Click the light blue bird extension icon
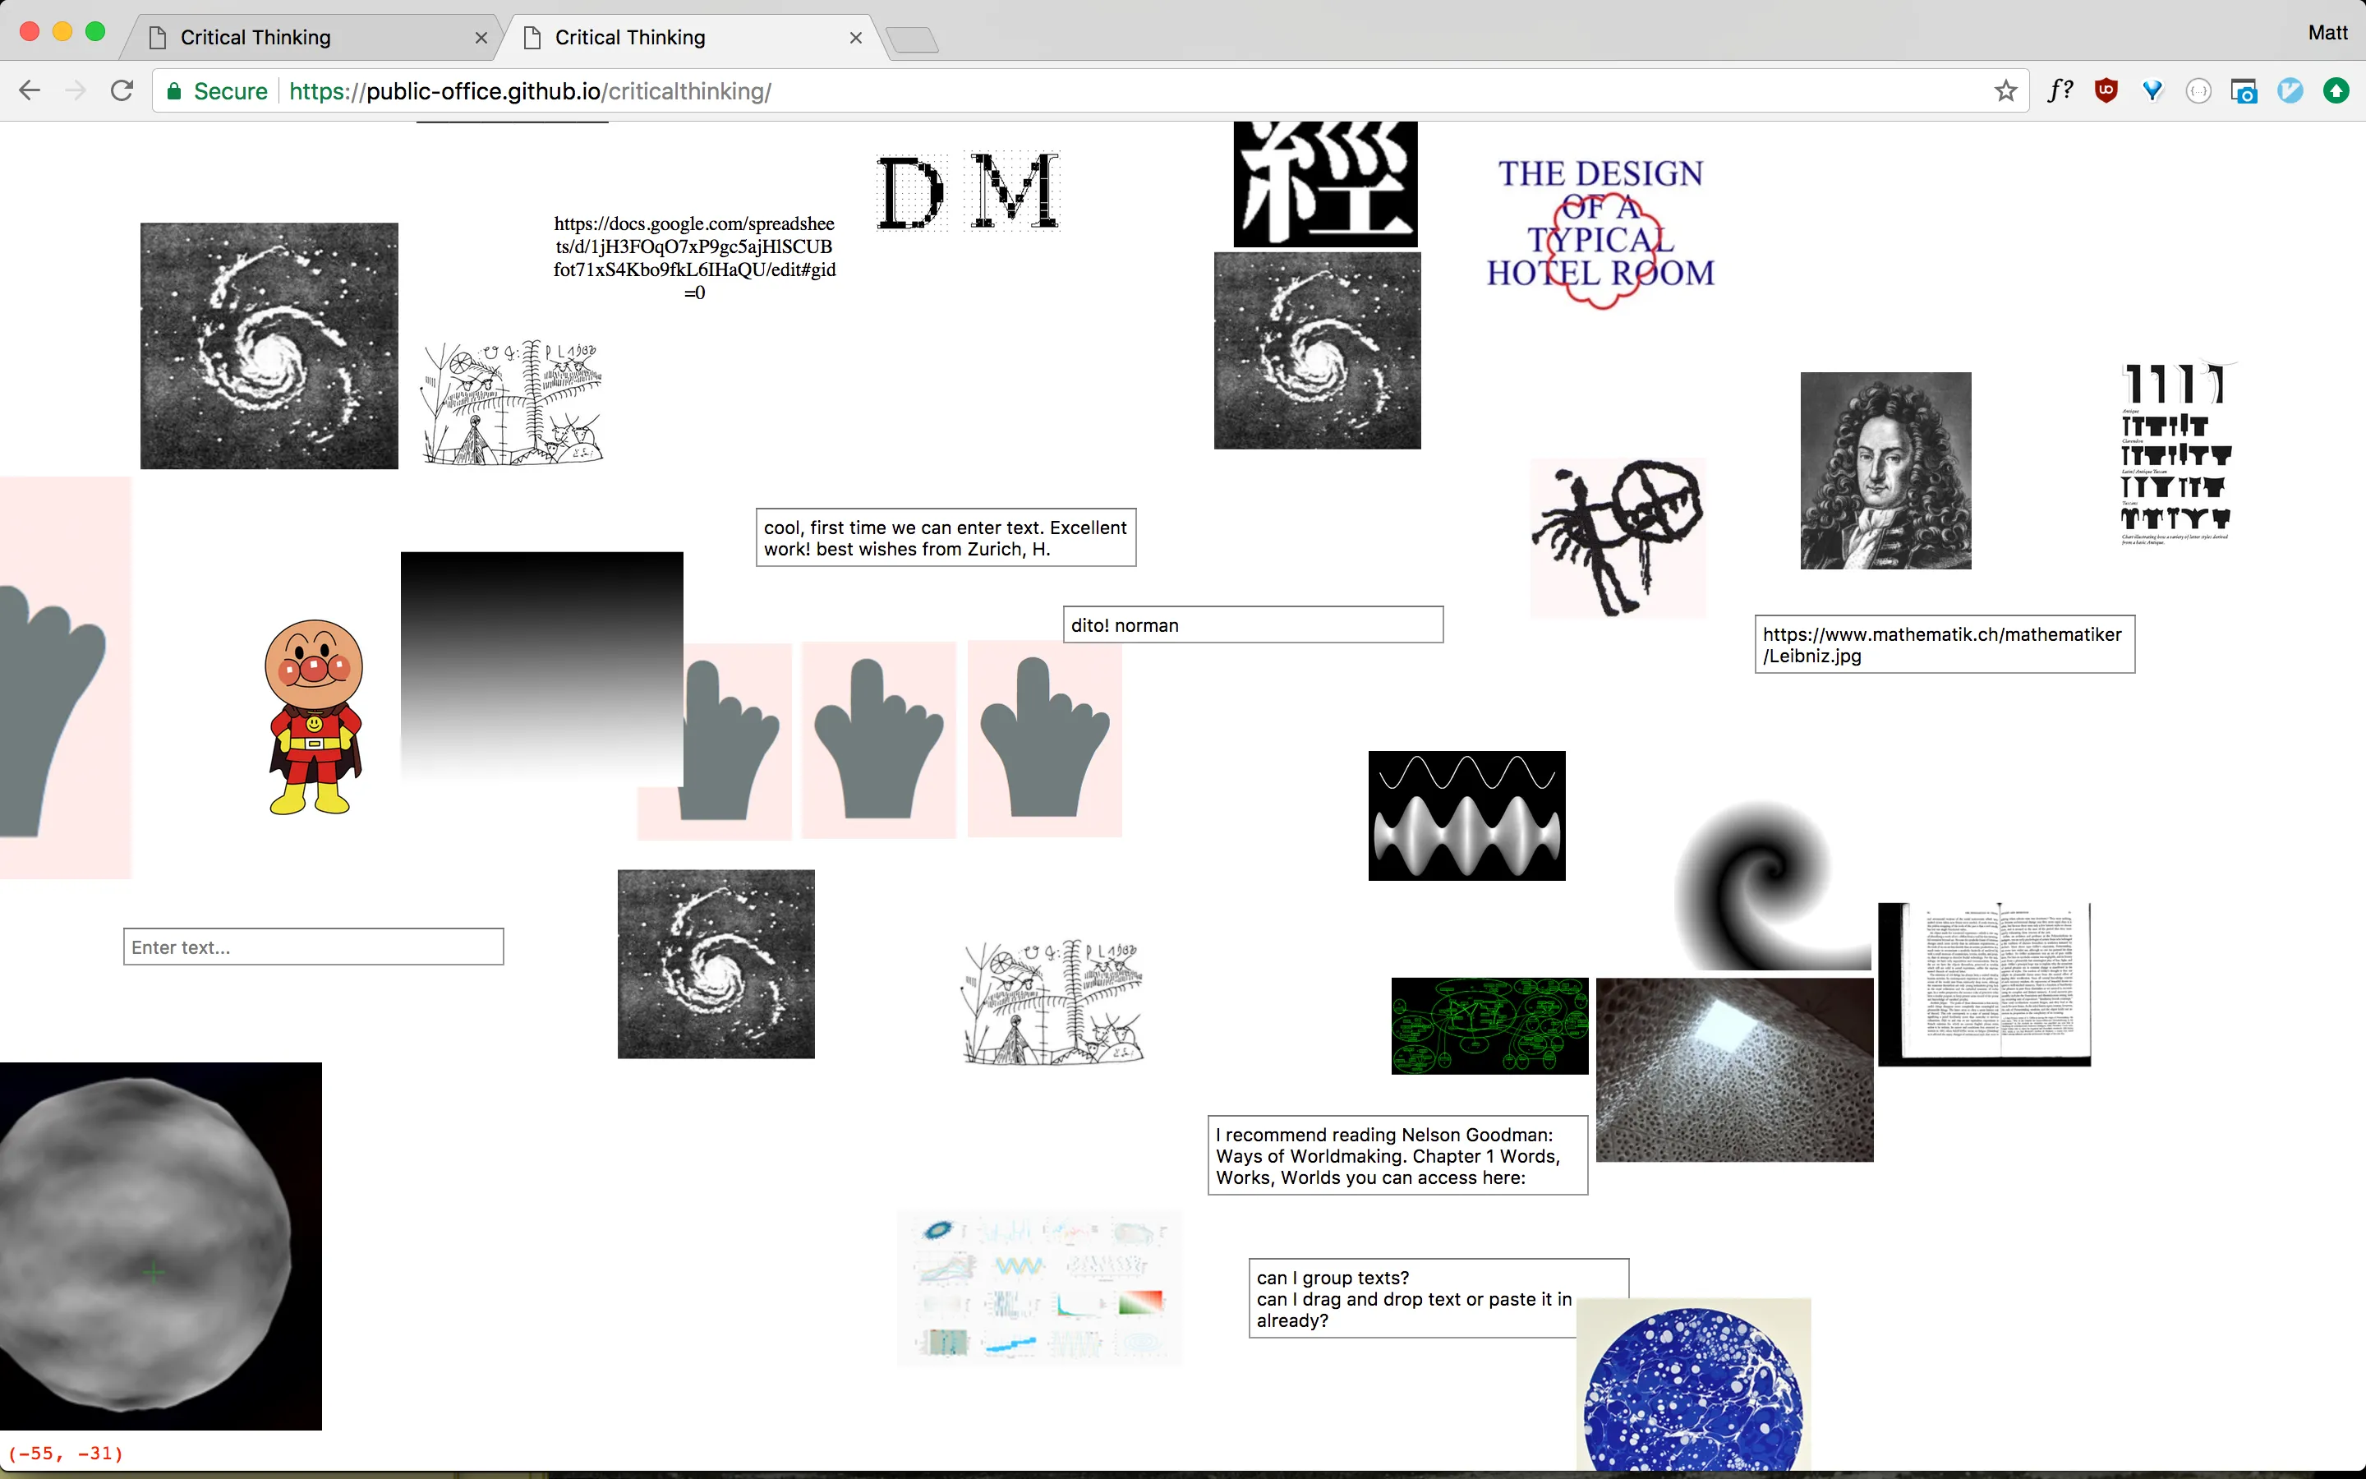Viewport: 2366px width, 1479px height. coord(2290,91)
